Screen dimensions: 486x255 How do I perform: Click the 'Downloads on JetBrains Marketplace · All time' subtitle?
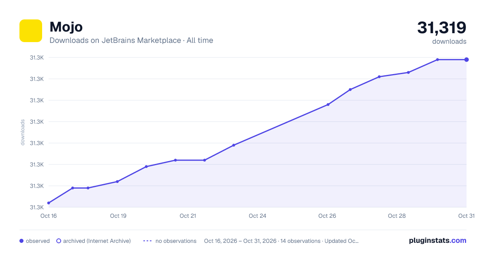point(131,40)
